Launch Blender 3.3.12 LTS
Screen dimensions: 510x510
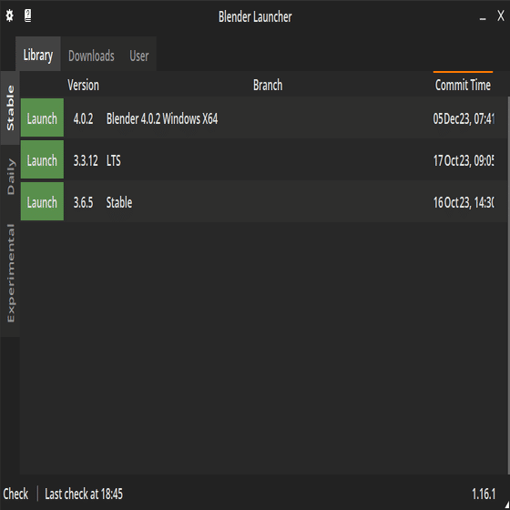[x=42, y=159]
